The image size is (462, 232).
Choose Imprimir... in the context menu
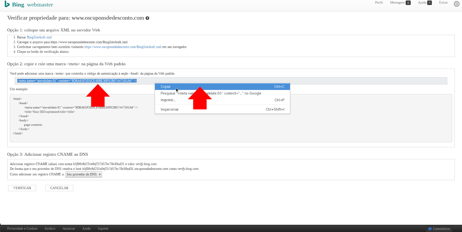click(x=222, y=100)
